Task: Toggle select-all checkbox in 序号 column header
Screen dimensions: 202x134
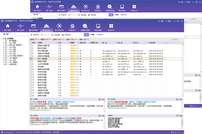Action: pyautogui.click(x=31, y=42)
